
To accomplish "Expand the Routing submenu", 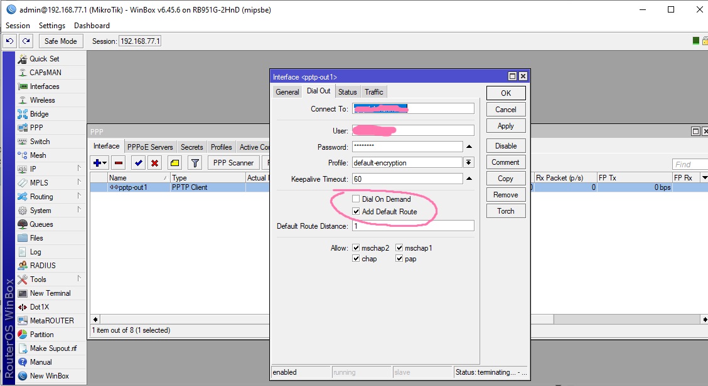I will click(x=79, y=196).
